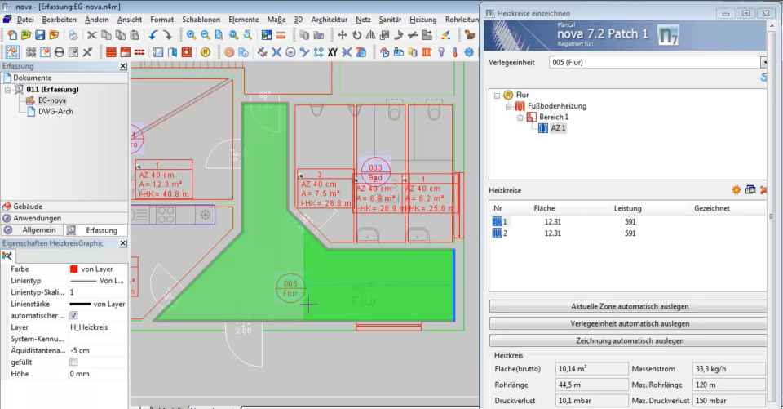The width and height of the screenshot is (783, 409).
Task: Click the Zoom in magnifier icon
Action: point(191,35)
